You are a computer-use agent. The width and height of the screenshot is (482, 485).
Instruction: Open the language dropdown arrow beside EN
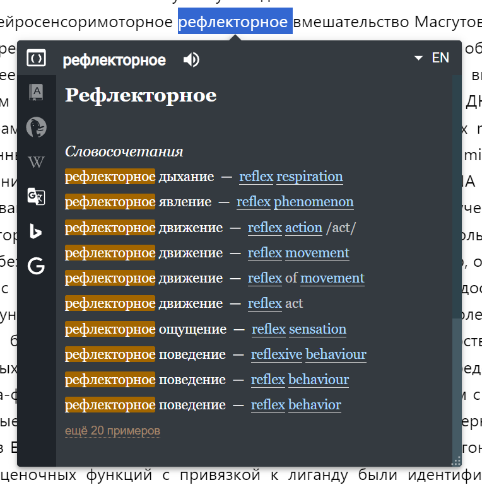click(418, 58)
